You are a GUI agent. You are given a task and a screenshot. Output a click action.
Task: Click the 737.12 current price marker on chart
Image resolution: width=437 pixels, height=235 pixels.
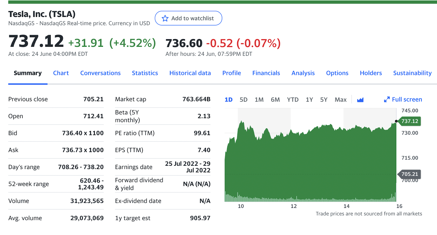tap(409, 121)
